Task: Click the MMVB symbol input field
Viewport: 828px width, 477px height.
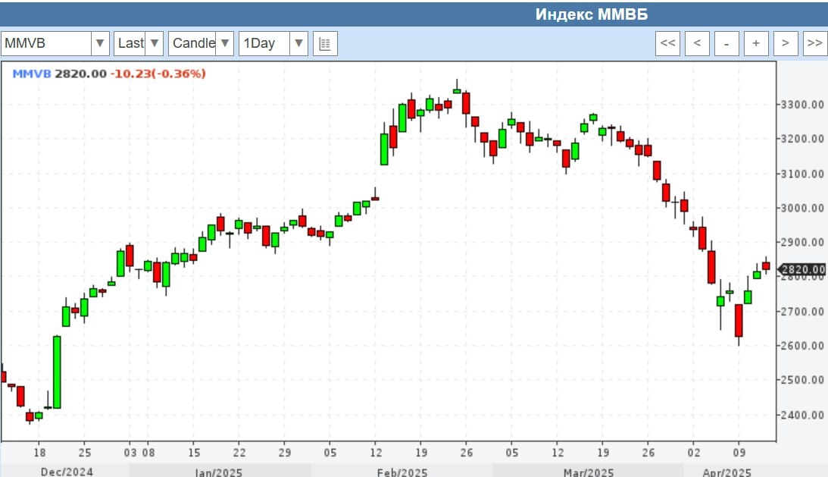Action: click(46, 43)
